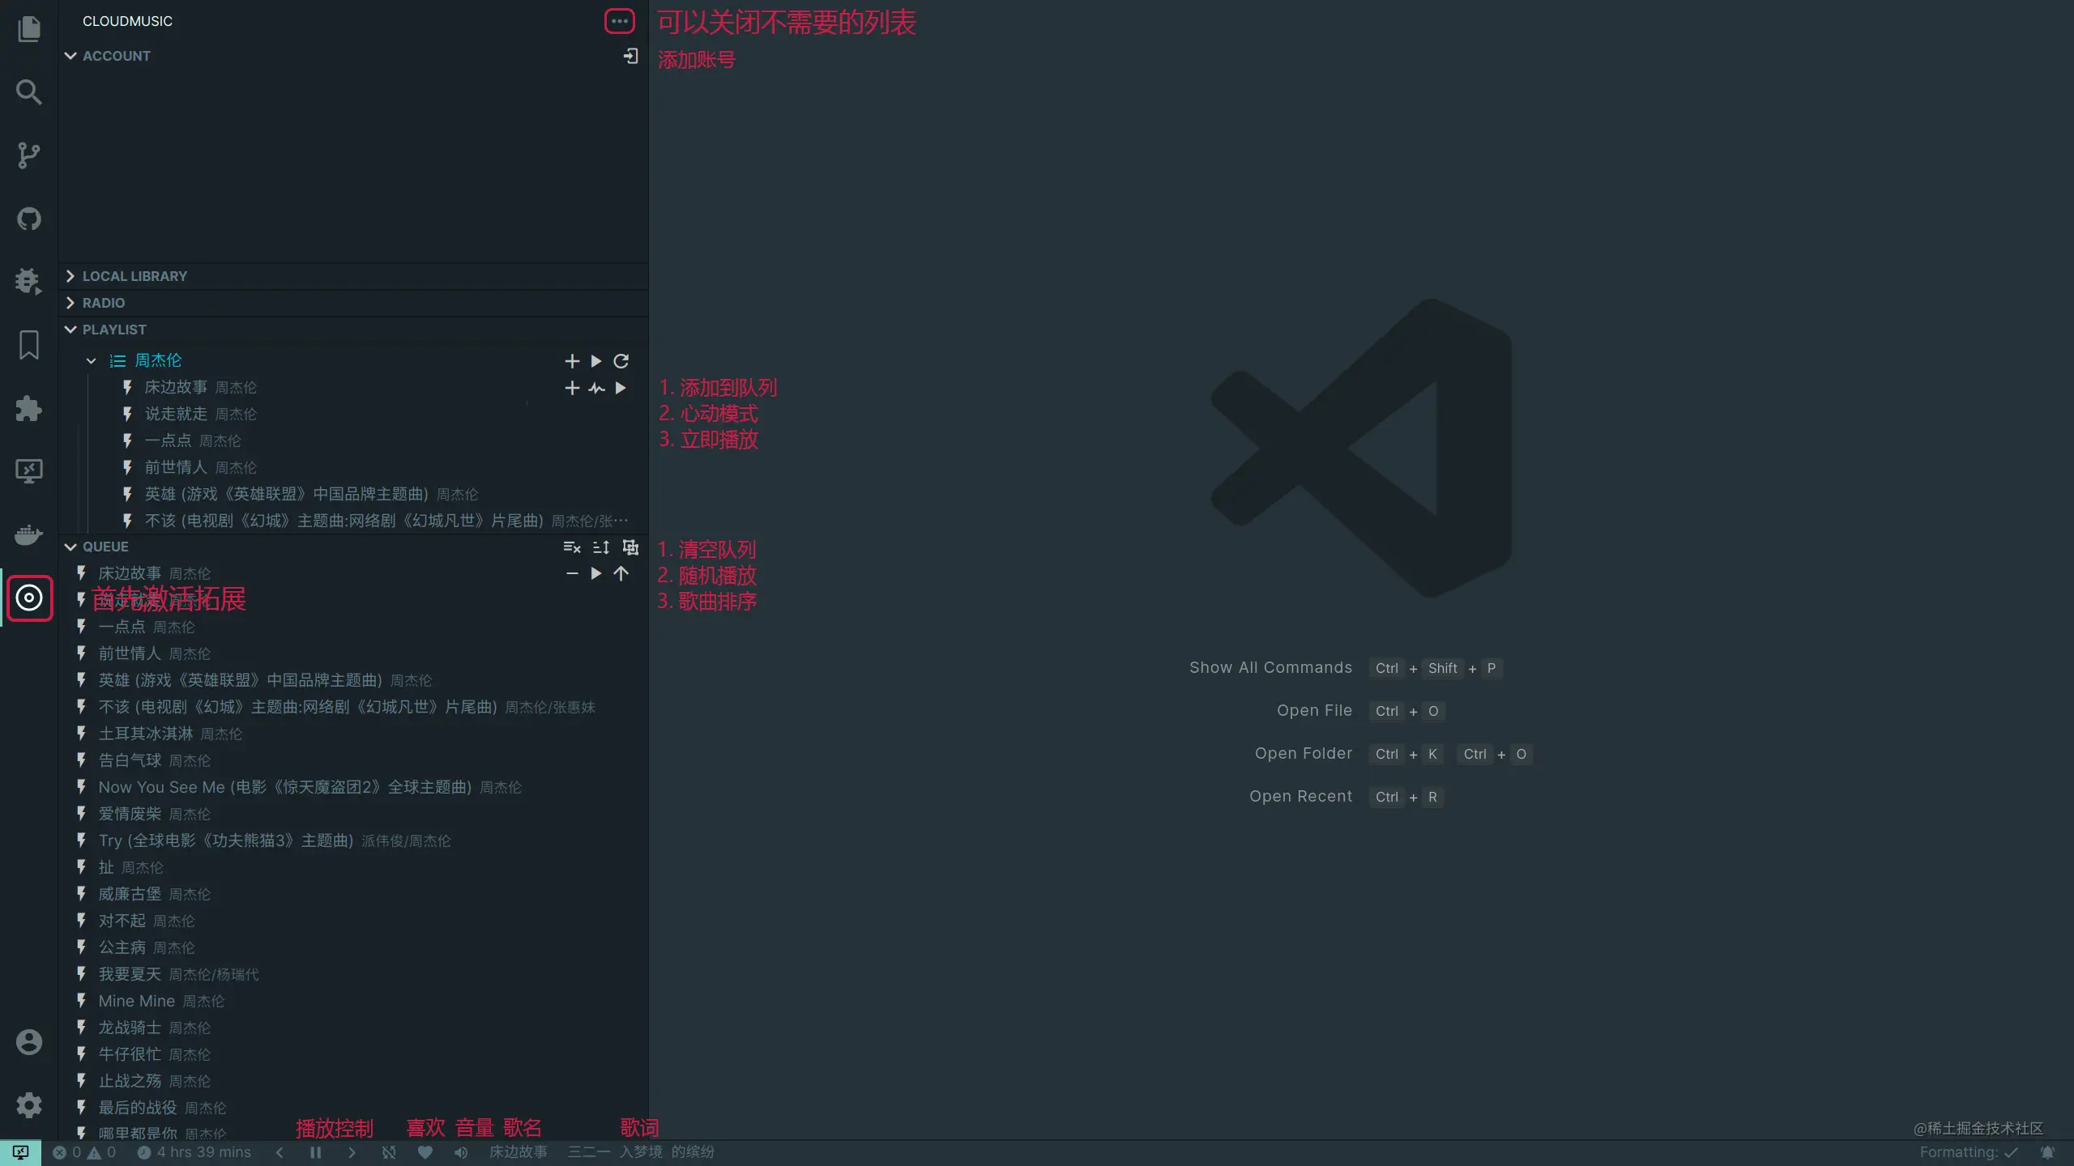Toggle the like heart in status bar
The width and height of the screenshot is (2074, 1166).
(425, 1152)
